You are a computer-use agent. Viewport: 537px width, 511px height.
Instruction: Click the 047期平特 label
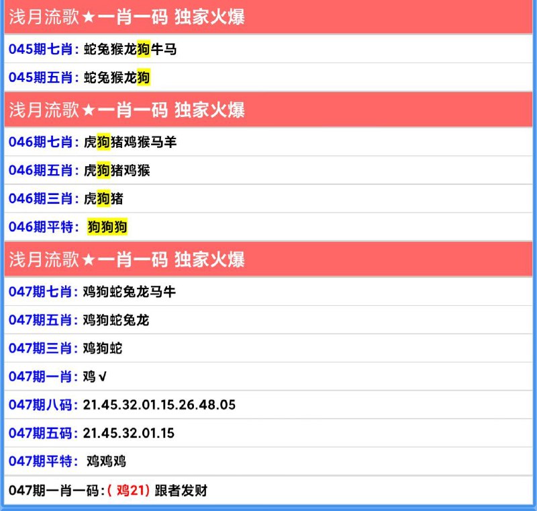tap(44, 461)
